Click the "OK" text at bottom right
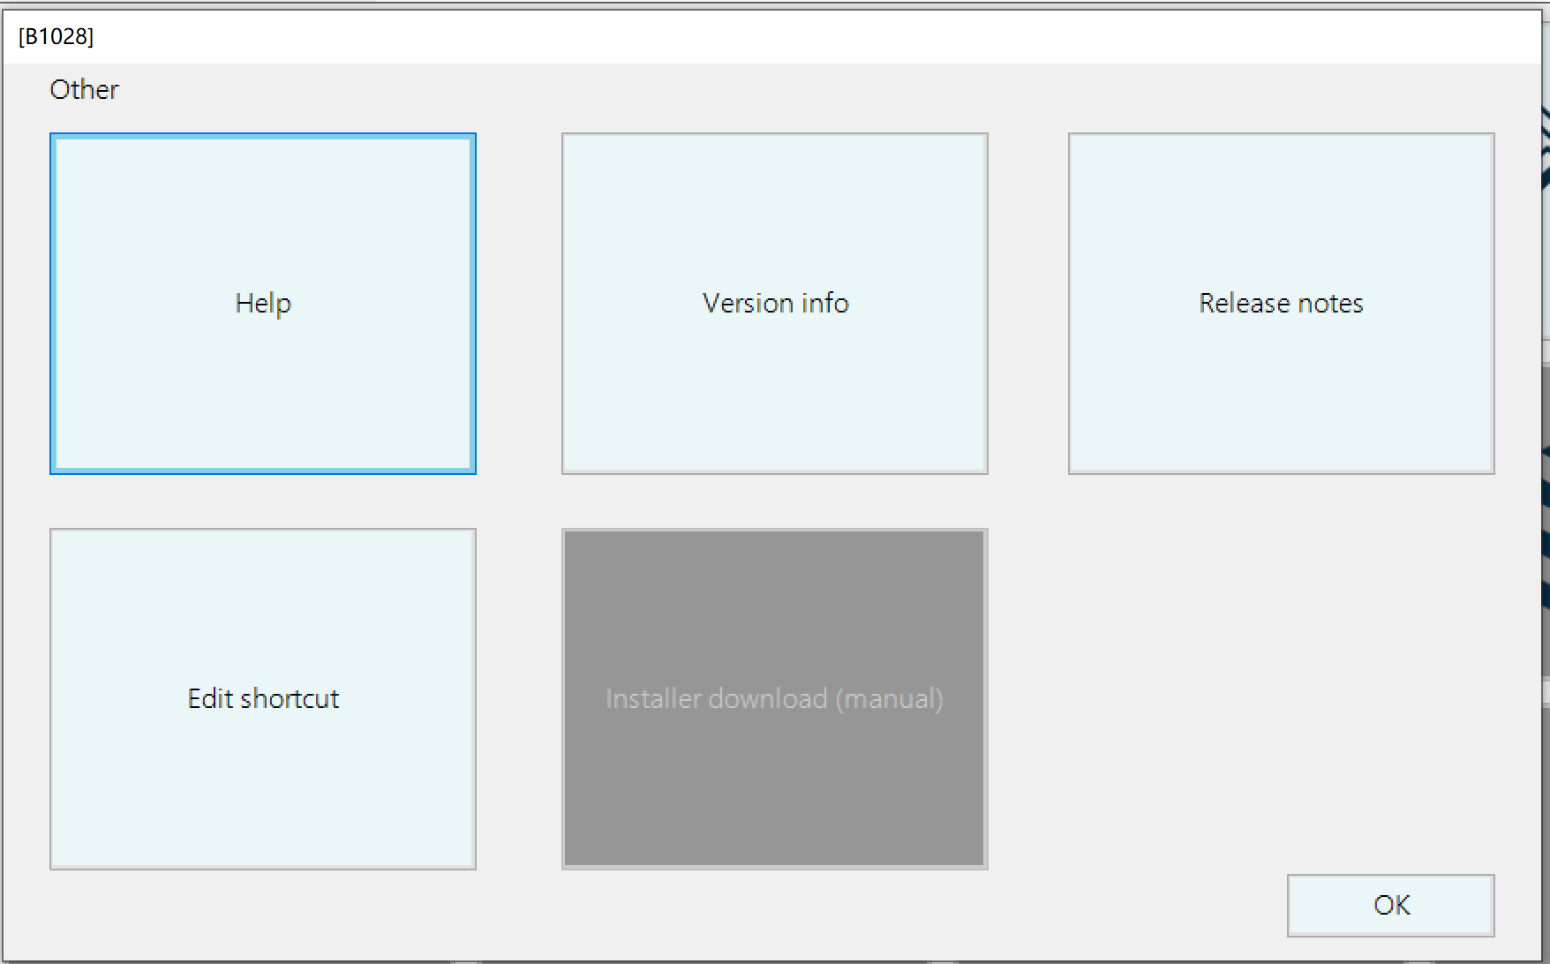The width and height of the screenshot is (1550, 964). pos(1391,905)
